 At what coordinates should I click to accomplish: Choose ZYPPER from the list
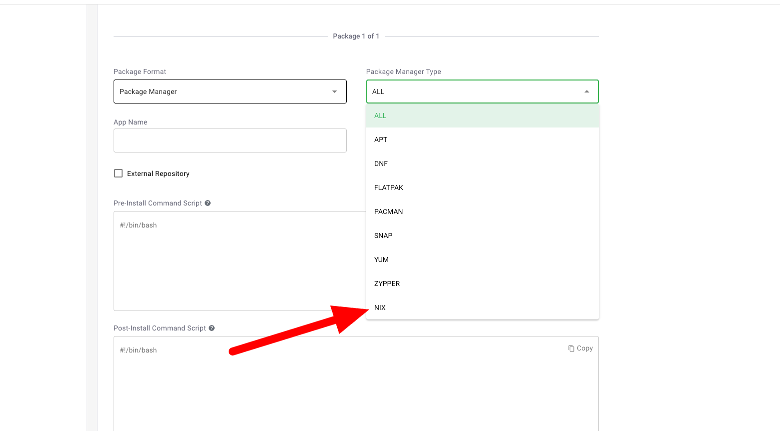coord(482,283)
